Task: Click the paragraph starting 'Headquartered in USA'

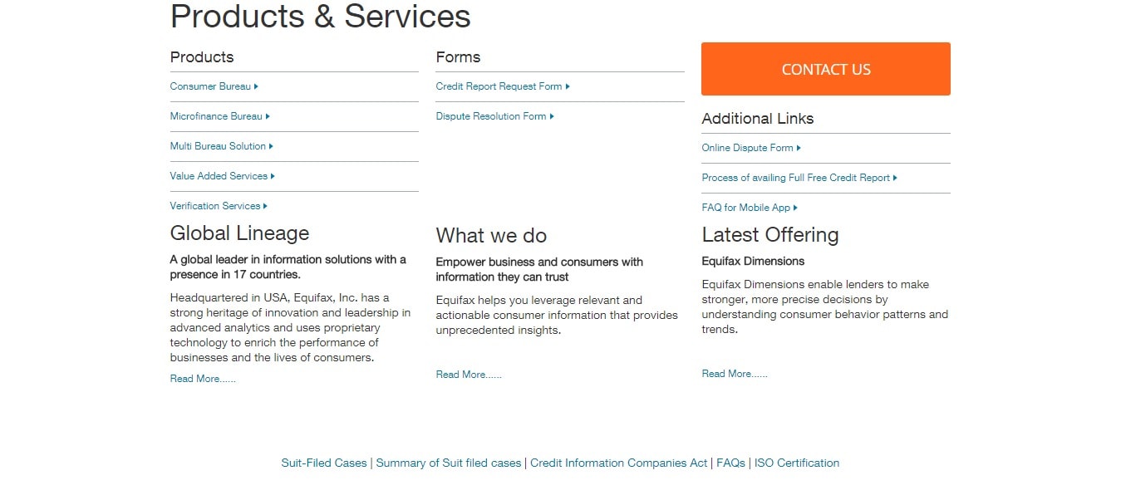Action: [x=291, y=327]
